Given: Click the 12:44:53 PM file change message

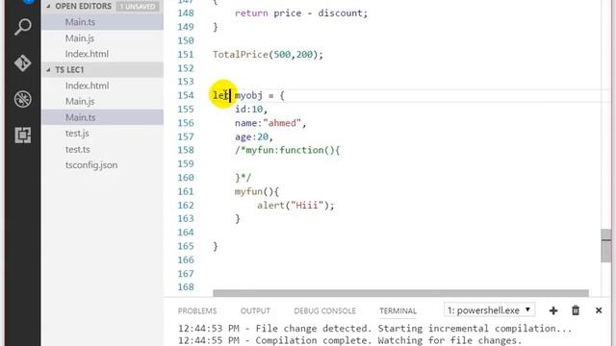Looking at the screenshot, I should (x=374, y=328).
